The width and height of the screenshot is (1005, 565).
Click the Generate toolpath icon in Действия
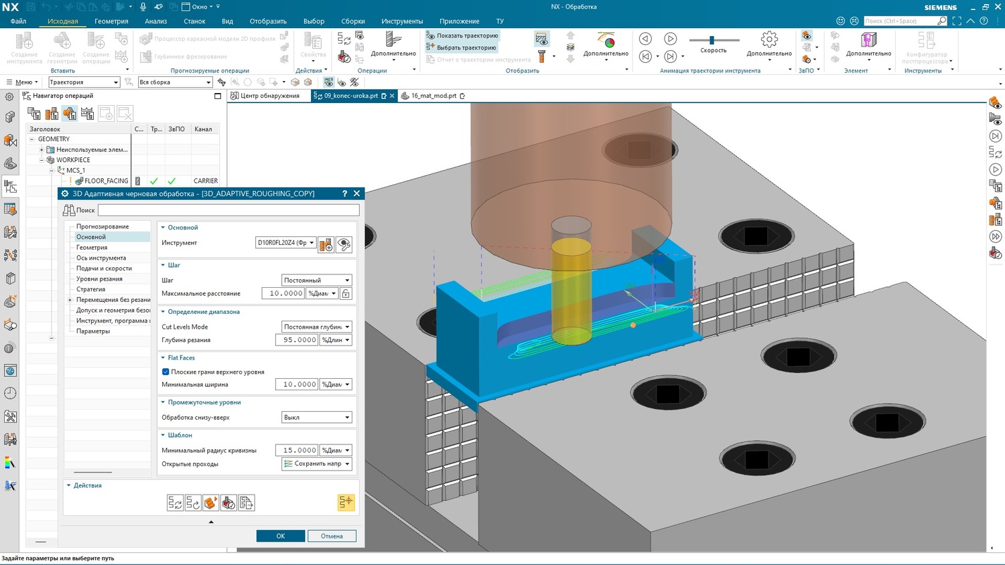tap(175, 503)
